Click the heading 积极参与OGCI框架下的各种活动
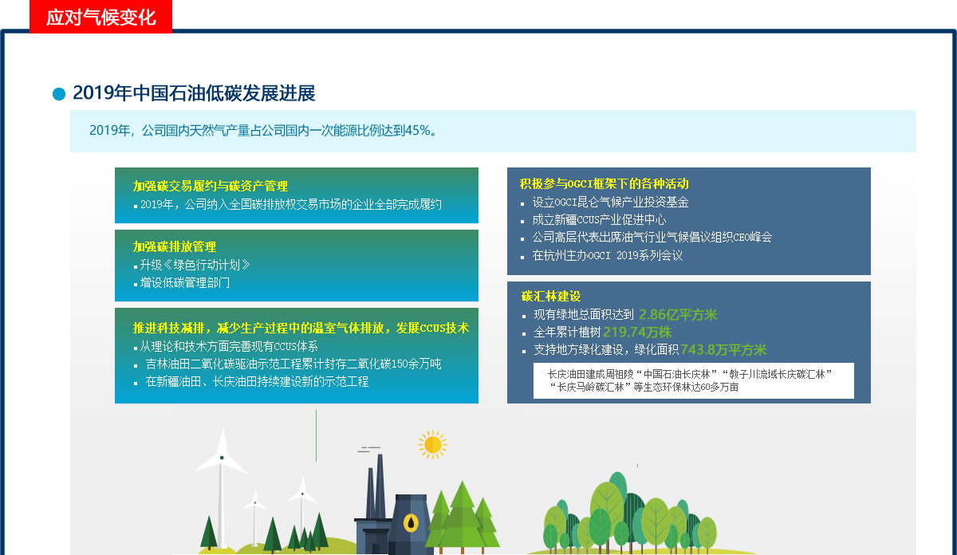The height and width of the screenshot is (555, 957). pos(604,184)
